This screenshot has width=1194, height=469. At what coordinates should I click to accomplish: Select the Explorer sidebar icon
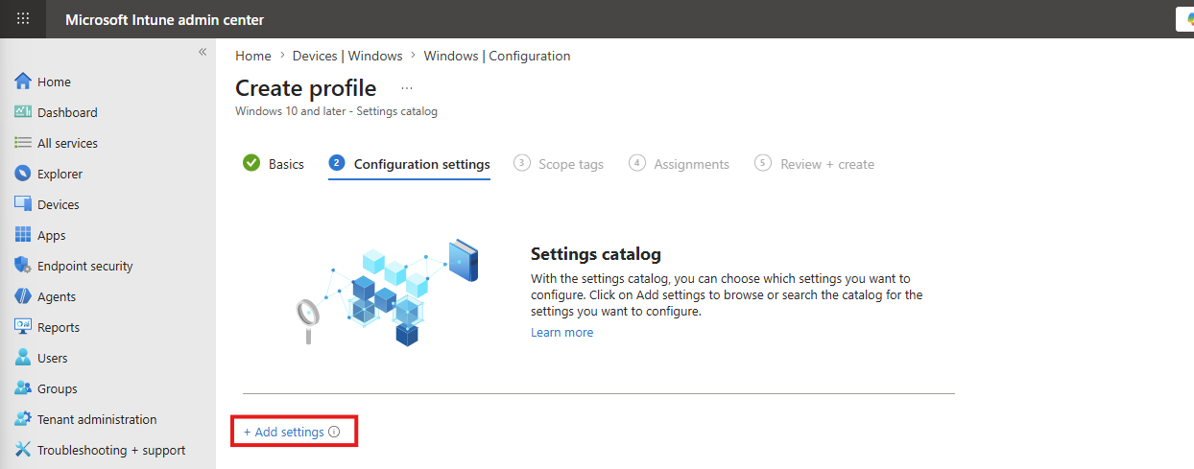23,174
